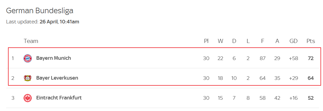Click the Team column header

pos(31,41)
